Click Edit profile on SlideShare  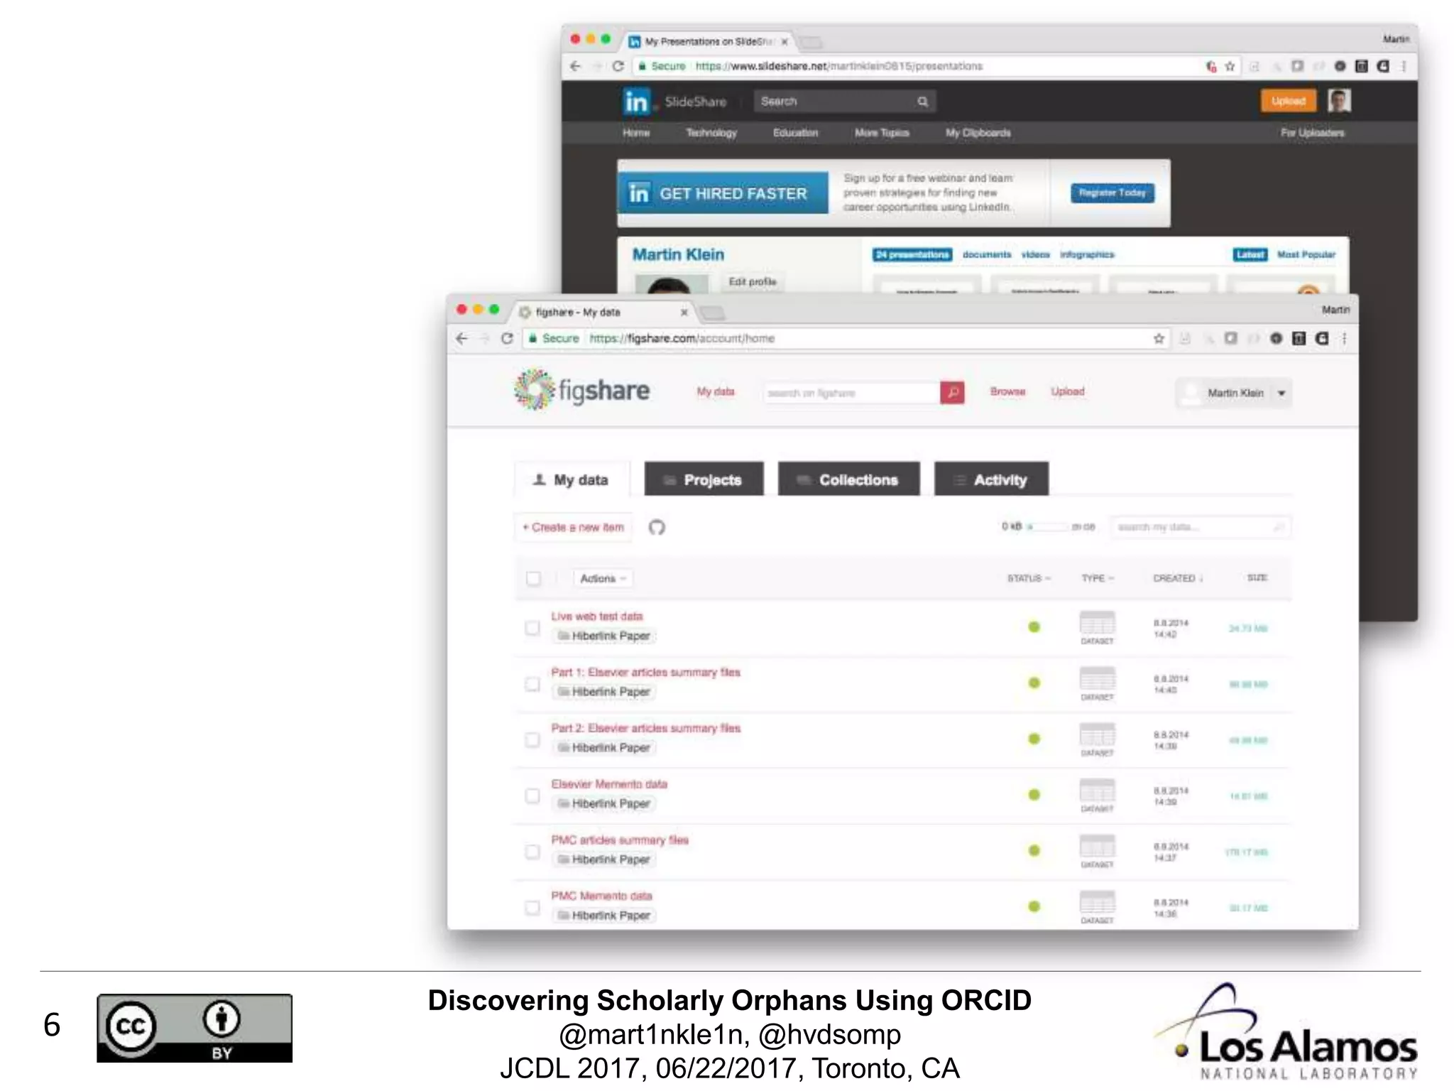coord(752,282)
